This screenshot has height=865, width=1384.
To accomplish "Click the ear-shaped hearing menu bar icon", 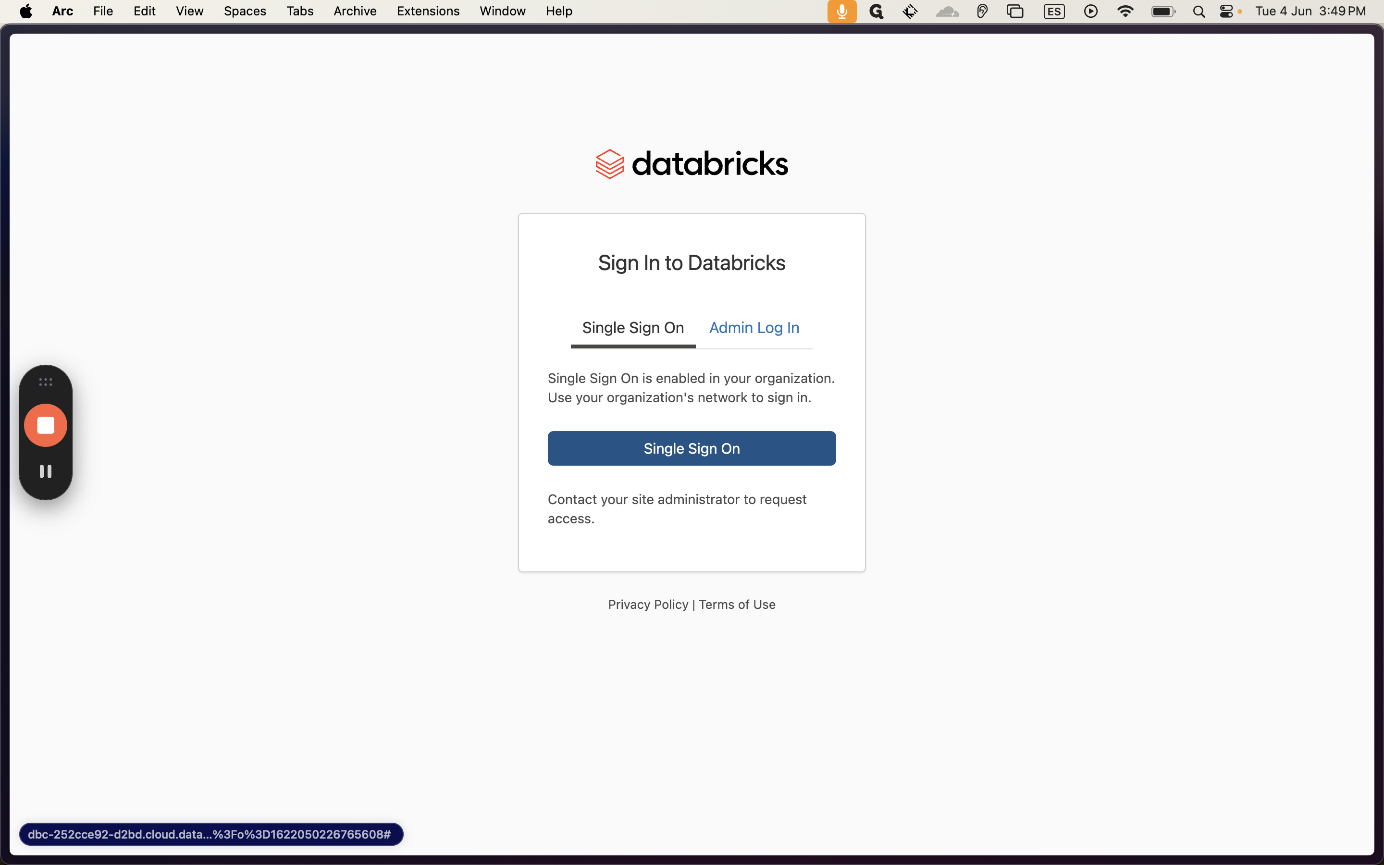I will point(982,11).
